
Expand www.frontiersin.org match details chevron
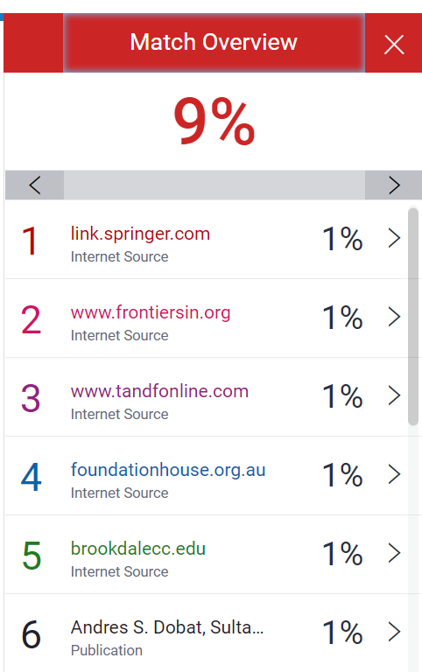pos(394,317)
